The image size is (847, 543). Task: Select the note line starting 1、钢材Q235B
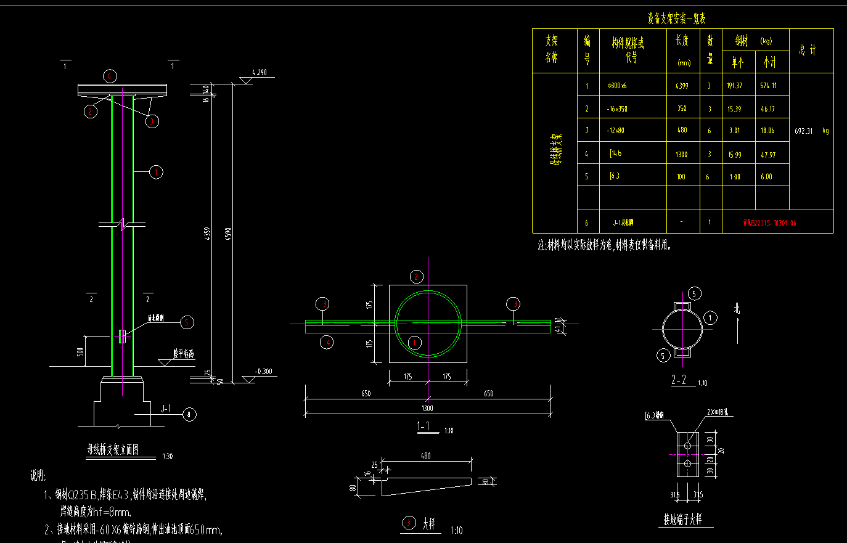[x=125, y=494]
